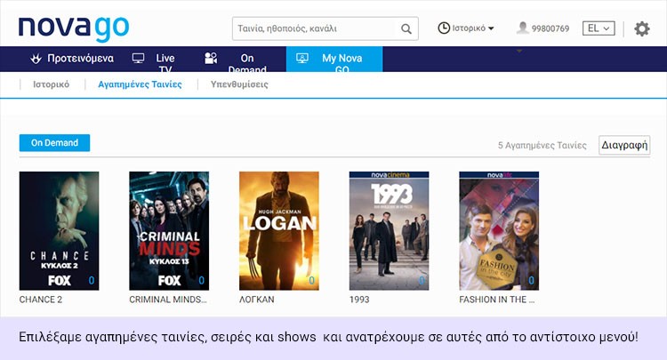The width and height of the screenshot is (667, 360).
Task: Click the FASHION IN THE ... title
Action: click(x=497, y=300)
